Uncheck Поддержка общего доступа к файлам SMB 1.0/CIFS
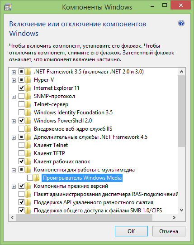 coord(22,211)
